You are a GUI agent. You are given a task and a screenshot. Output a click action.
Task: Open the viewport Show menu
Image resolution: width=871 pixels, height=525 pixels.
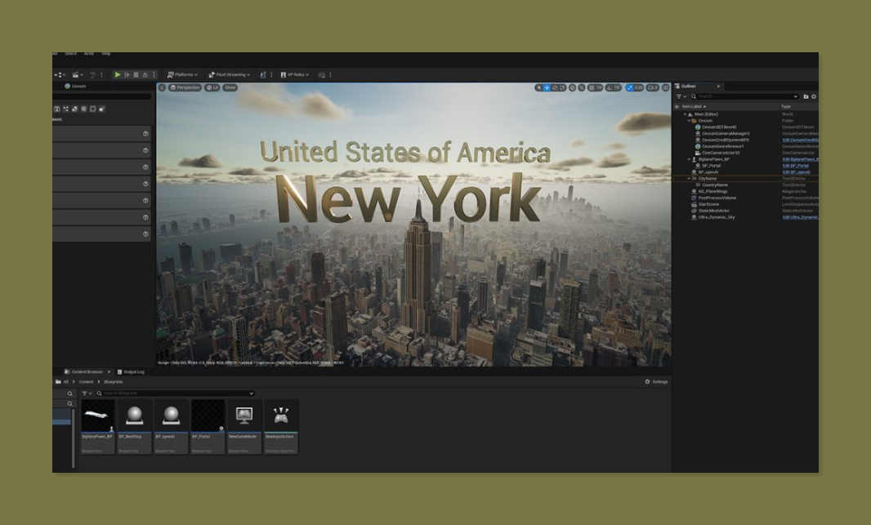[230, 87]
